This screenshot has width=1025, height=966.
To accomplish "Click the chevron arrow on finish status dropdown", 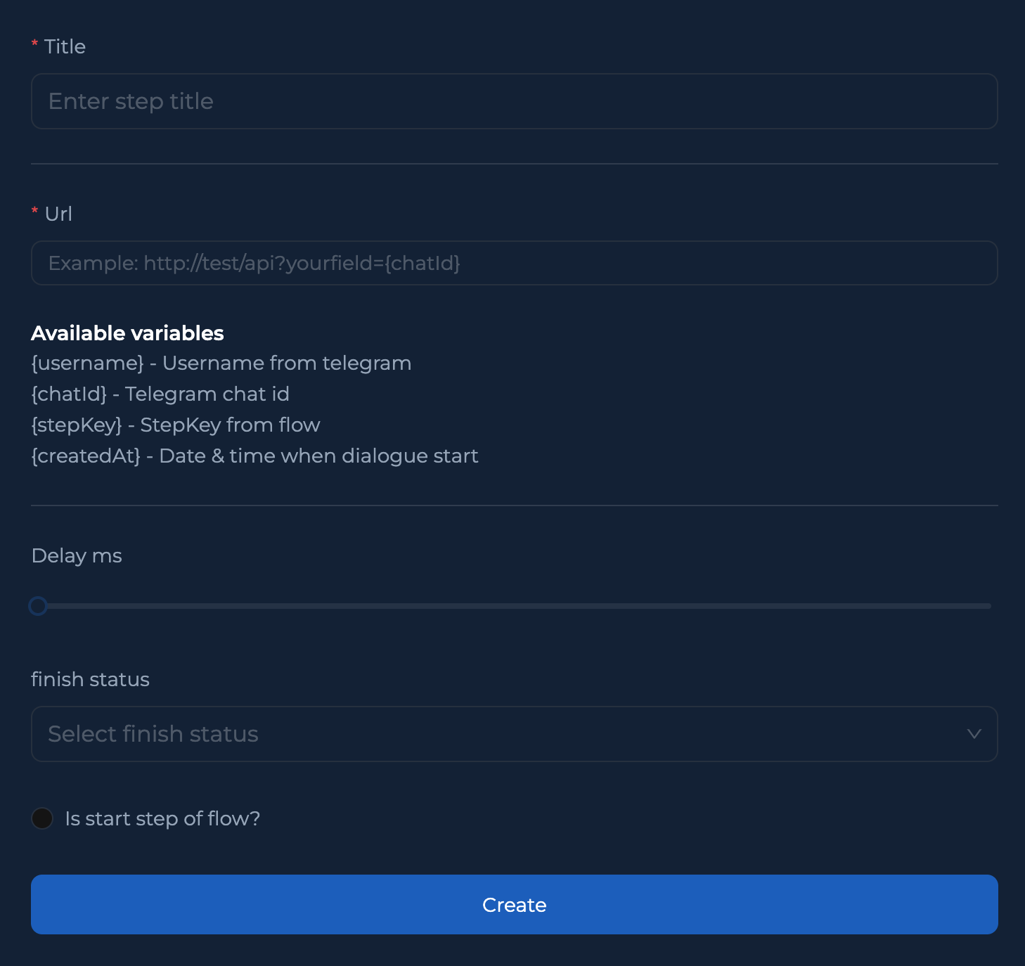I will point(974,734).
